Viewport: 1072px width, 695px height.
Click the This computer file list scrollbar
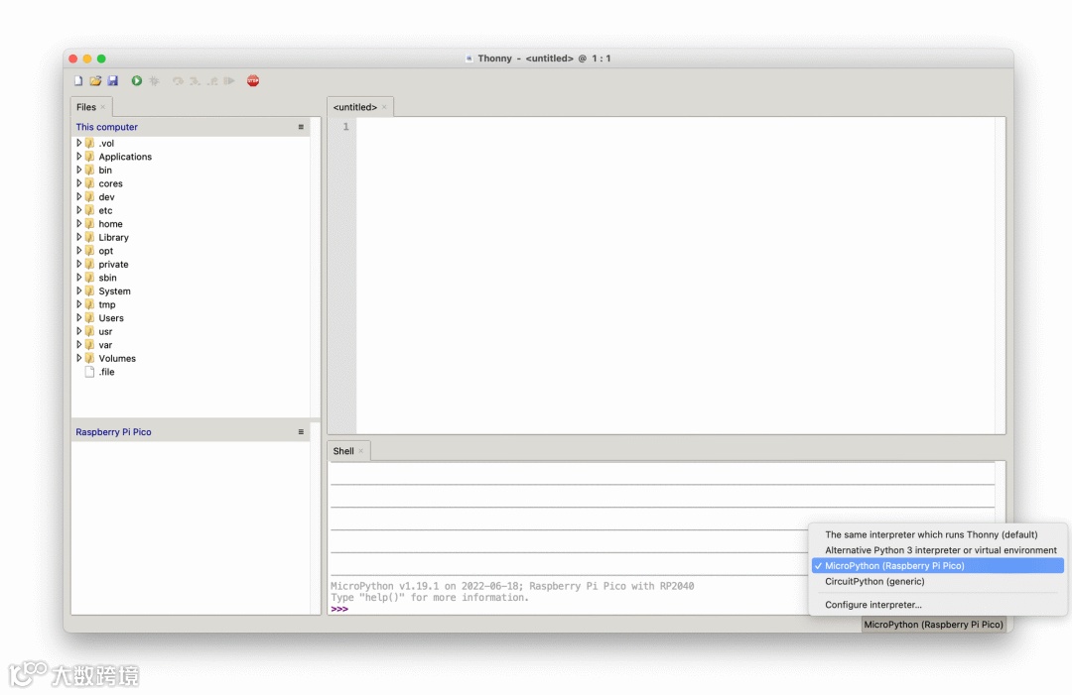click(316, 267)
